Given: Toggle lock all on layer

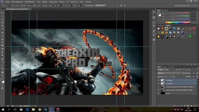Looking at the screenshot, I should (x=174, y=77).
